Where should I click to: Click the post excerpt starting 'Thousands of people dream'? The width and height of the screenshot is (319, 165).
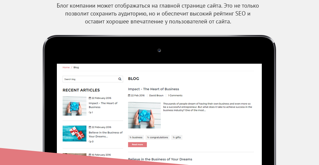coord(208,107)
